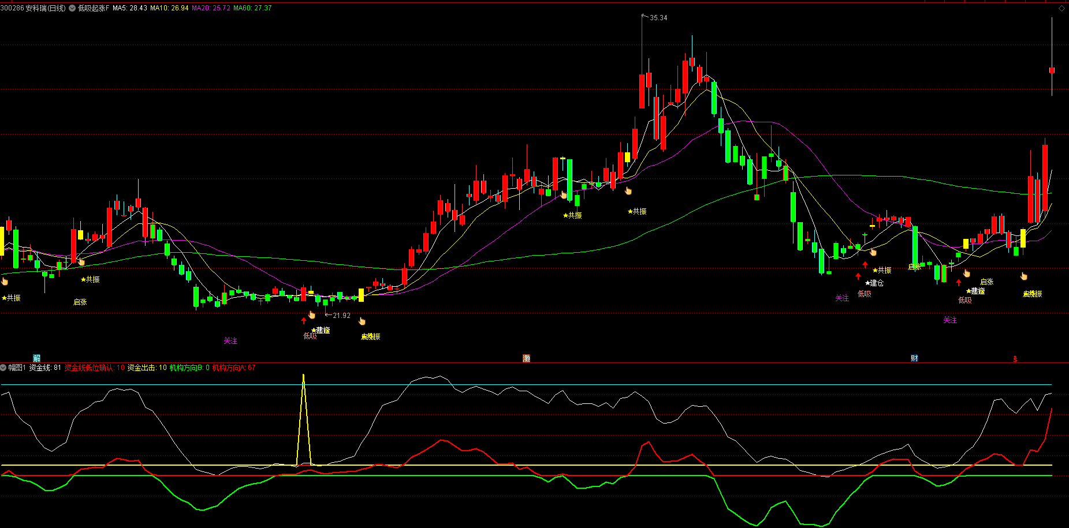Viewport: 1069px width, 528px height.
Task: Click the 35.34 high price label
Action: (x=658, y=18)
